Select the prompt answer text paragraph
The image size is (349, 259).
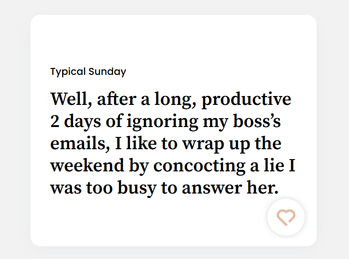click(x=173, y=144)
